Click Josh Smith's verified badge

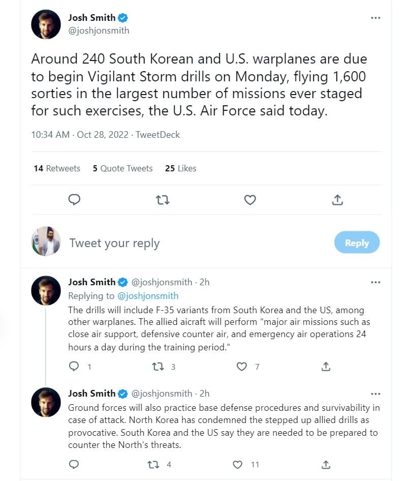click(x=122, y=17)
